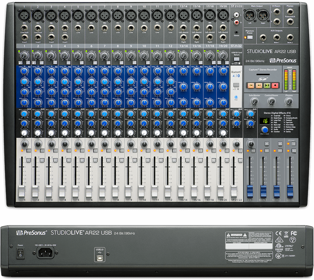The image size is (314, 280).
Task: Click the PreSonus logo on the top panel
Action: [x=283, y=61]
